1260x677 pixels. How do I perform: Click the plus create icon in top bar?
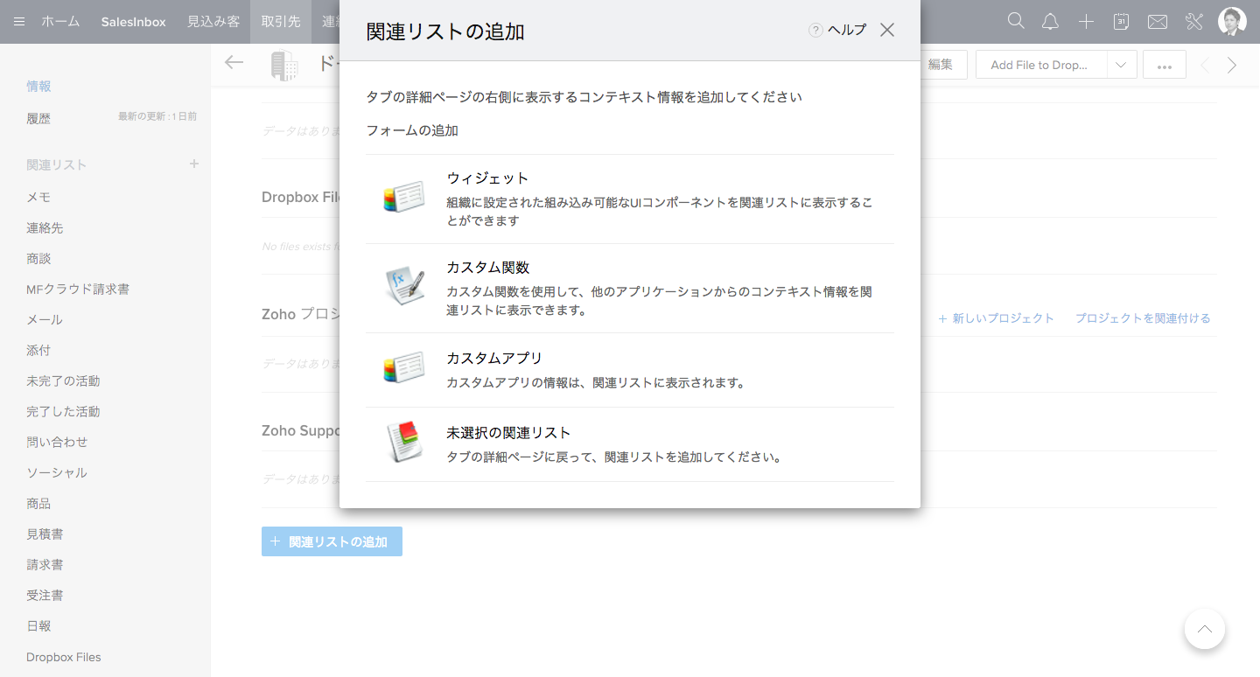[1086, 22]
